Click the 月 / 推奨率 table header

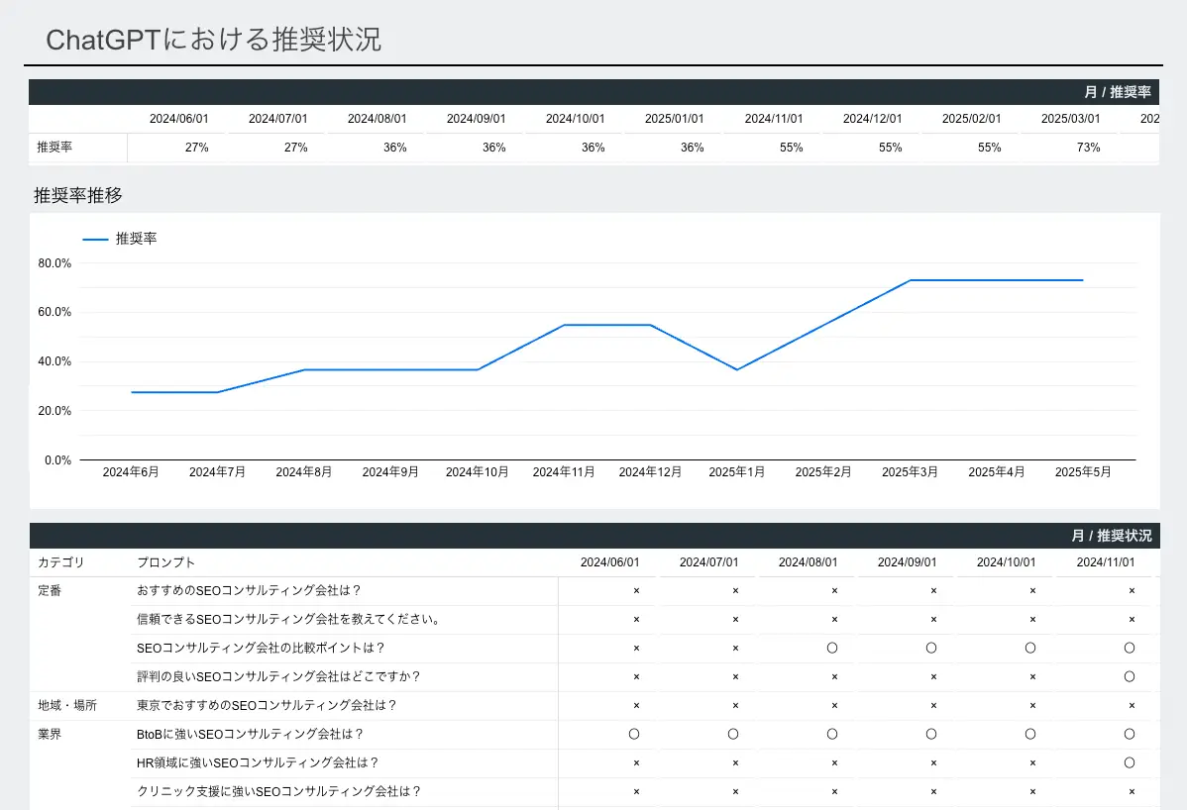[1118, 92]
